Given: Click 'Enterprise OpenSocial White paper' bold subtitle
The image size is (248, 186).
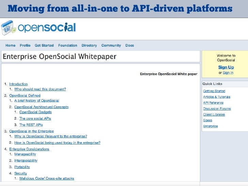Looking at the screenshot, I should [169, 74].
